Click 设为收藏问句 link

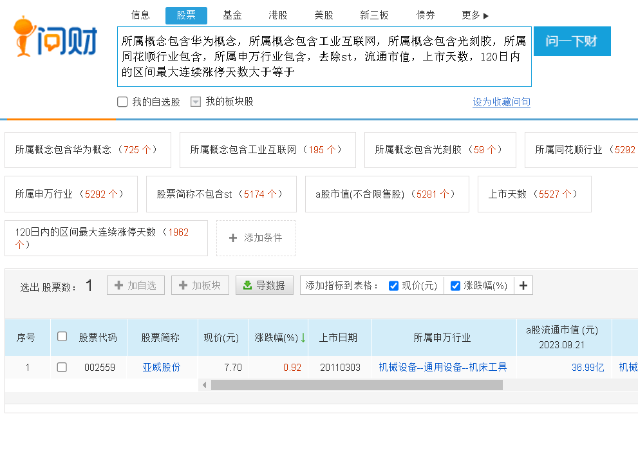tap(502, 102)
